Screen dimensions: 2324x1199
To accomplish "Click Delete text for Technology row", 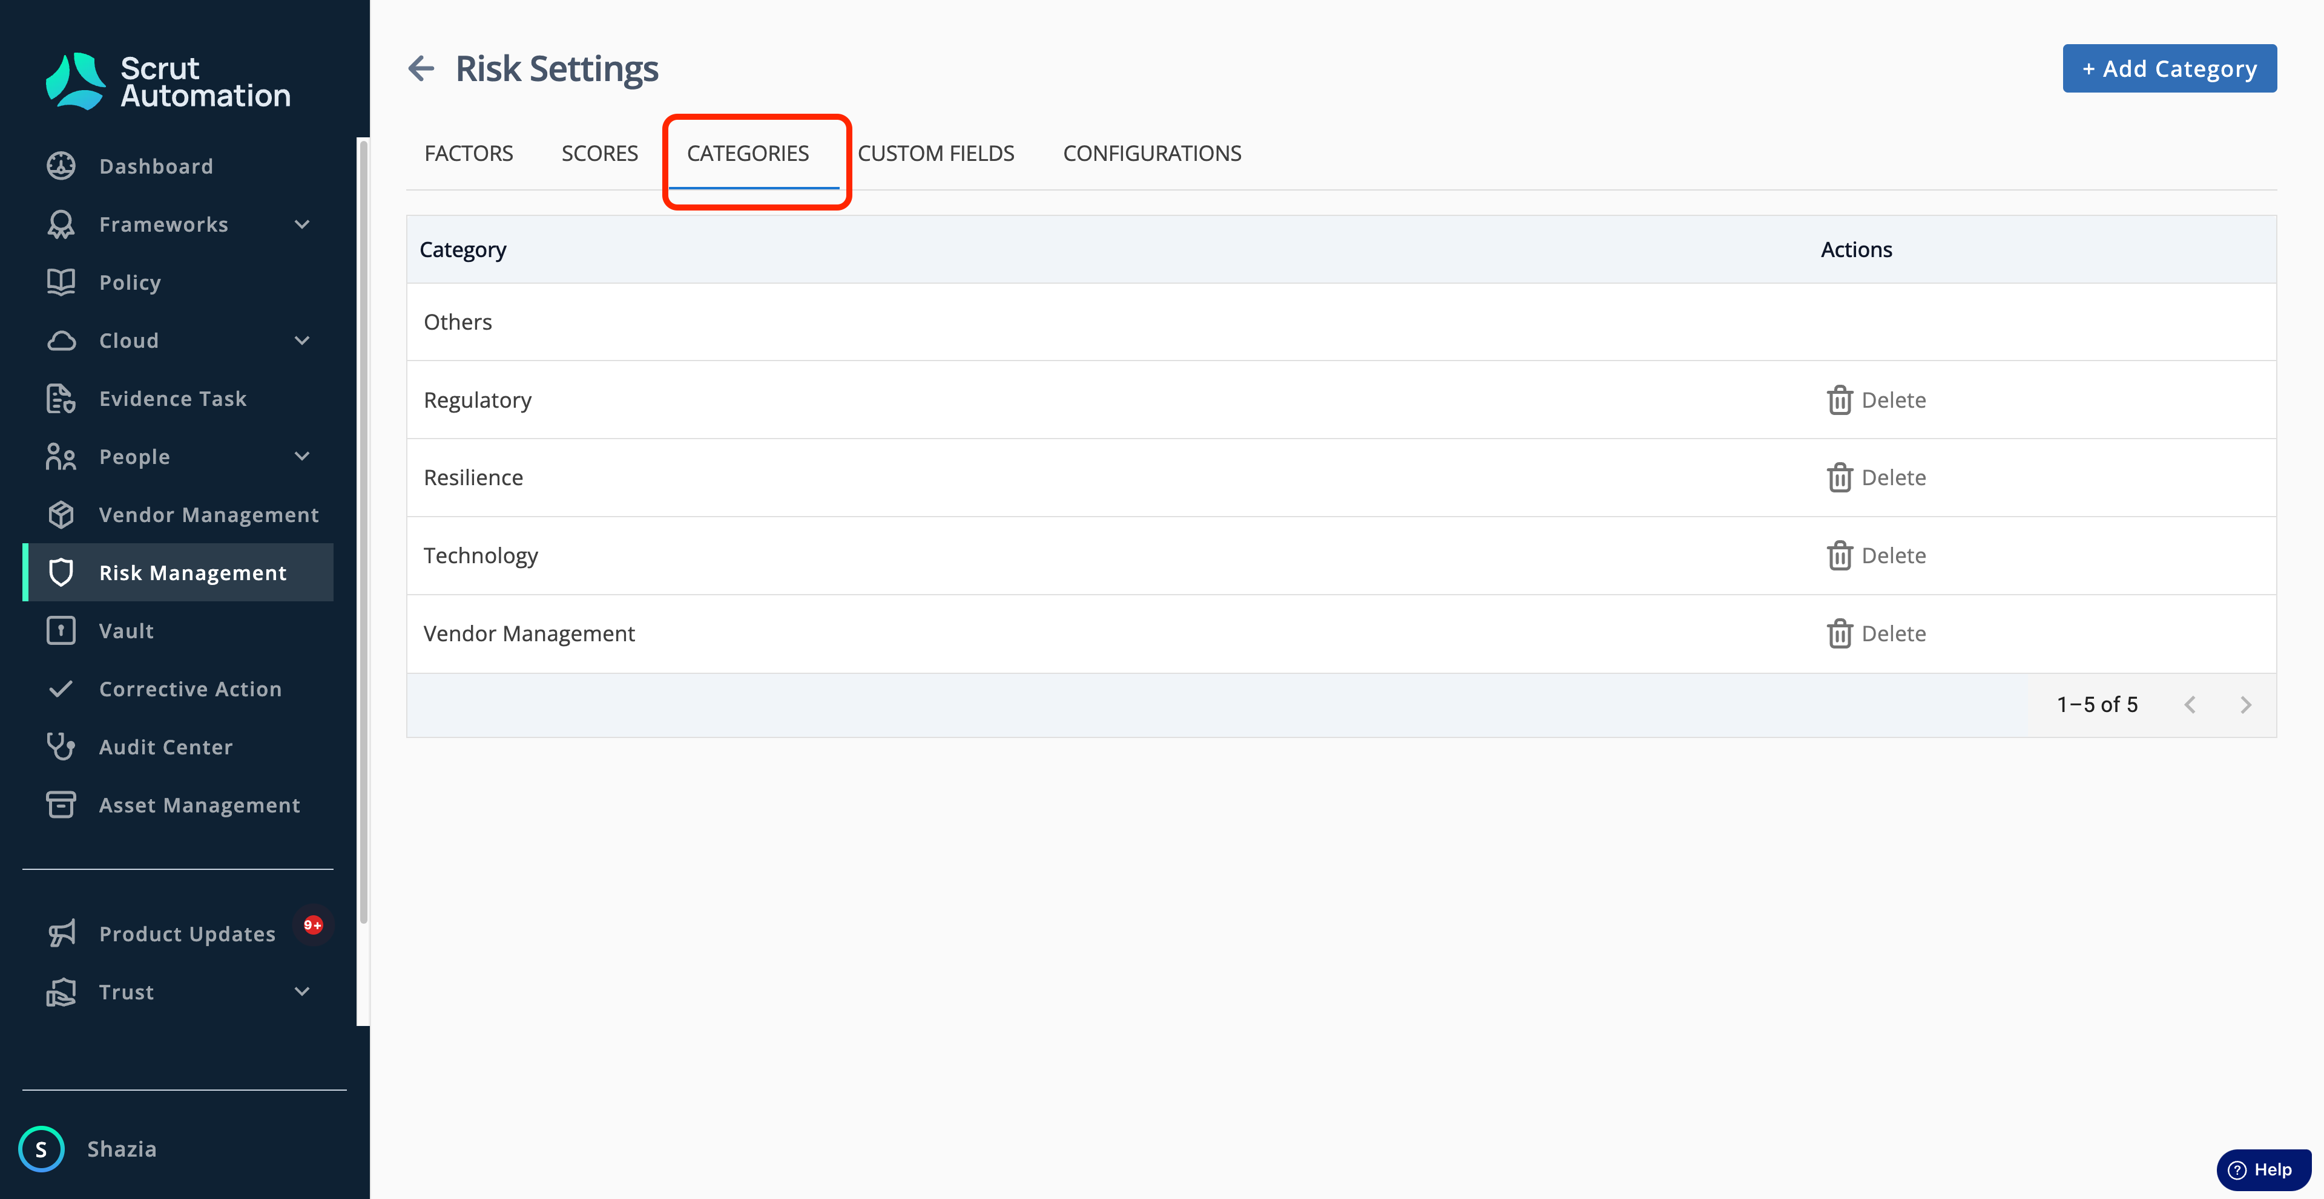I will [x=1894, y=555].
